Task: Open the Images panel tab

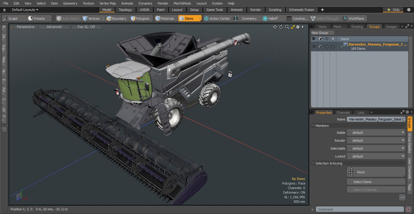Action: [391, 27]
